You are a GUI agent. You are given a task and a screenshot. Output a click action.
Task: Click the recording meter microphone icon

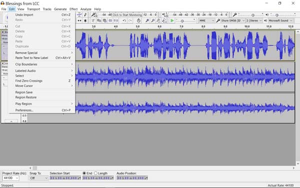pos(93,15)
